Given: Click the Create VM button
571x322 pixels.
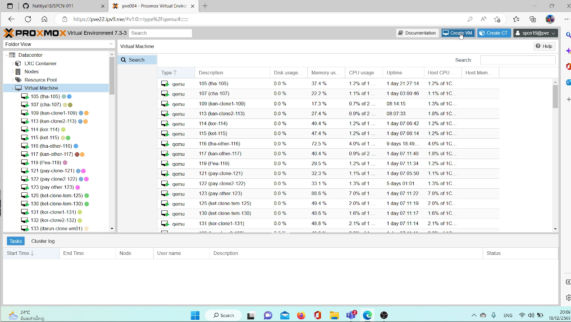Looking at the screenshot, I should 458,33.
